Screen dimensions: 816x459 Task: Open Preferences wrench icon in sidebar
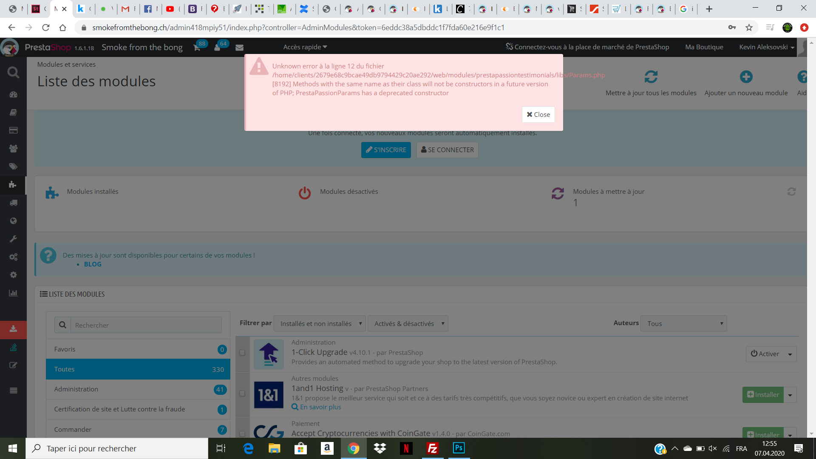[x=13, y=239]
